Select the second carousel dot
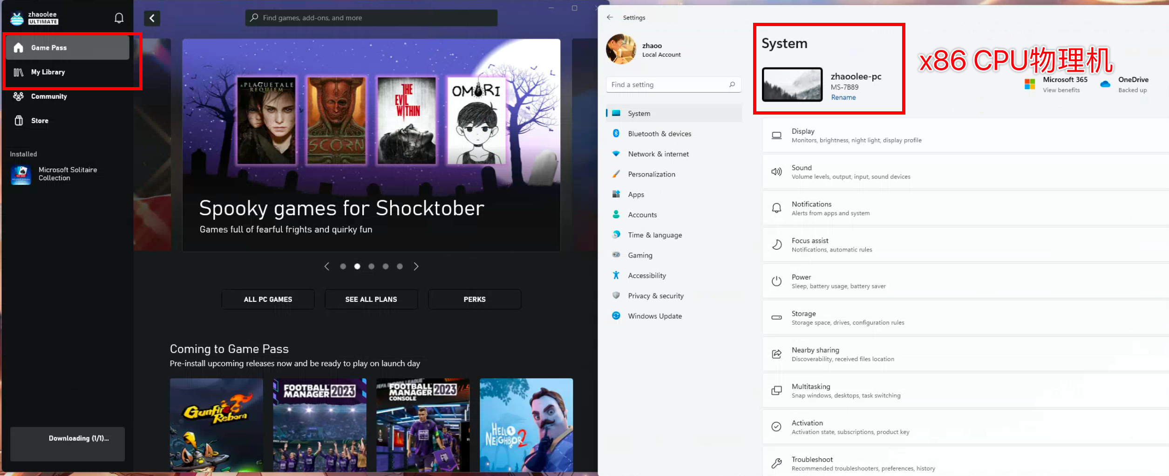1169x476 pixels. click(x=357, y=266)
